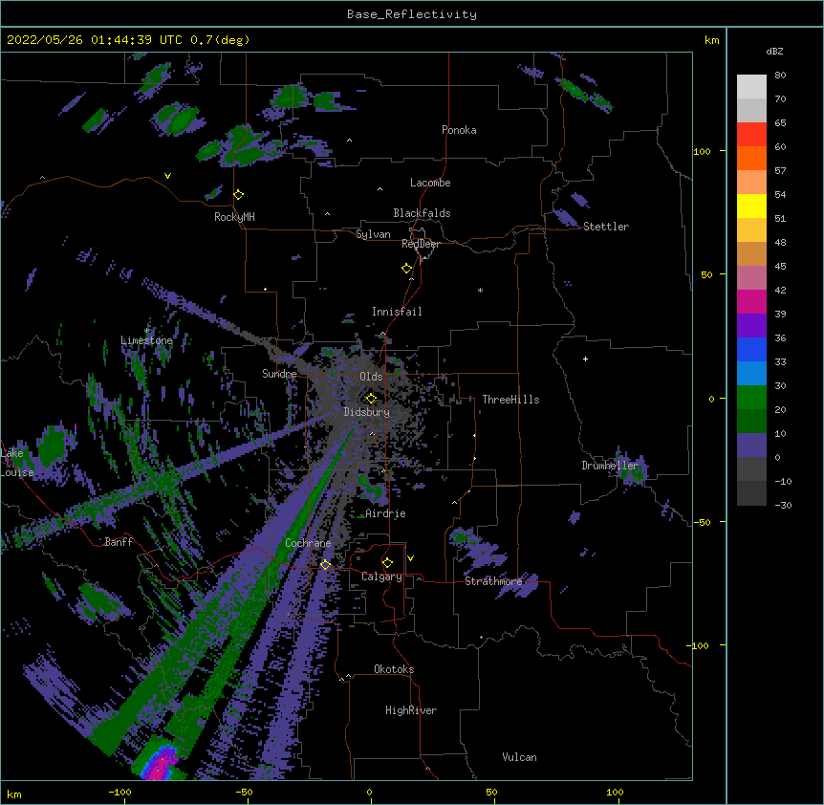
Task: Click the white asterisk marker east of Innisfail
Action: (x=480, y=290)
